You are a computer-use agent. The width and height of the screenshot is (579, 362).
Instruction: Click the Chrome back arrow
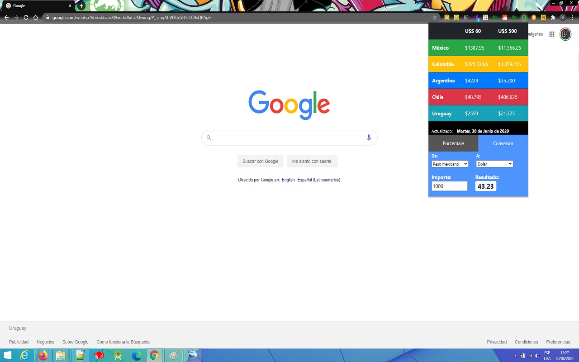(x=6, y=18)
